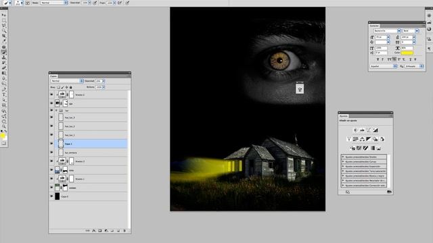Image resolution: width=433 pixels, height=243 pixels.
Task: Add a Levels adjustment from Ajustes icons
Action: click(x=362, y=130)
